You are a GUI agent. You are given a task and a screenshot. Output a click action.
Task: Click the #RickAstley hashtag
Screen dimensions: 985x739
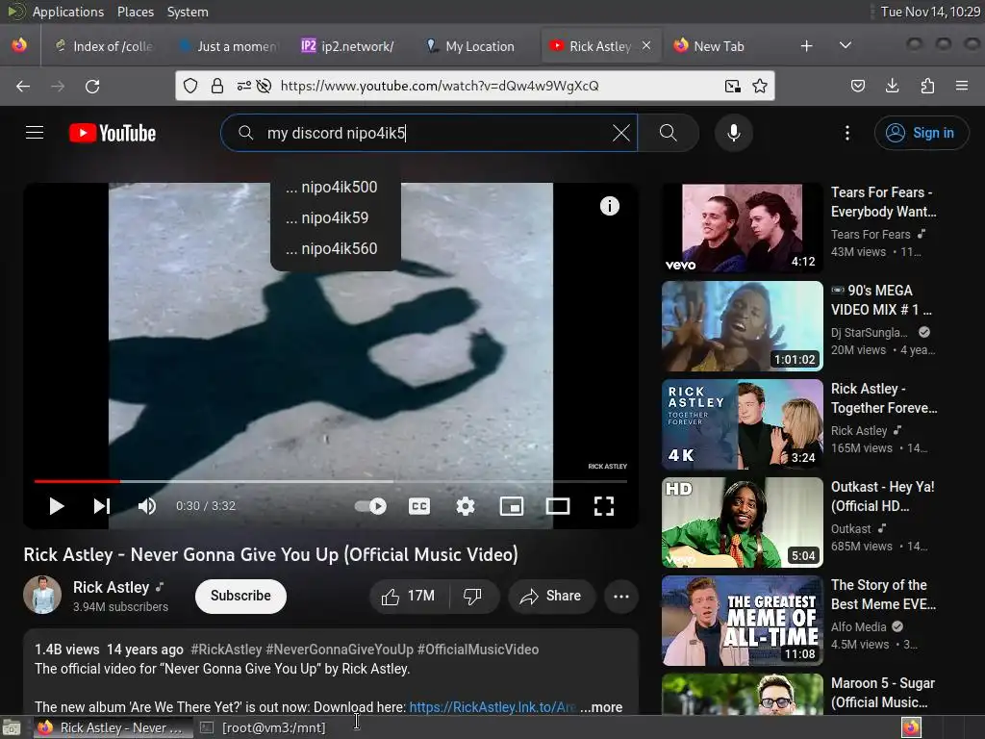tap(226, 650)
